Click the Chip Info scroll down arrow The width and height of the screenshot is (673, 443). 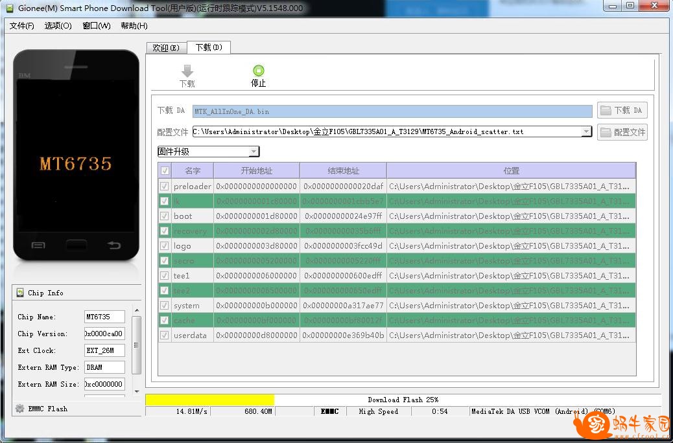[137, 391]
